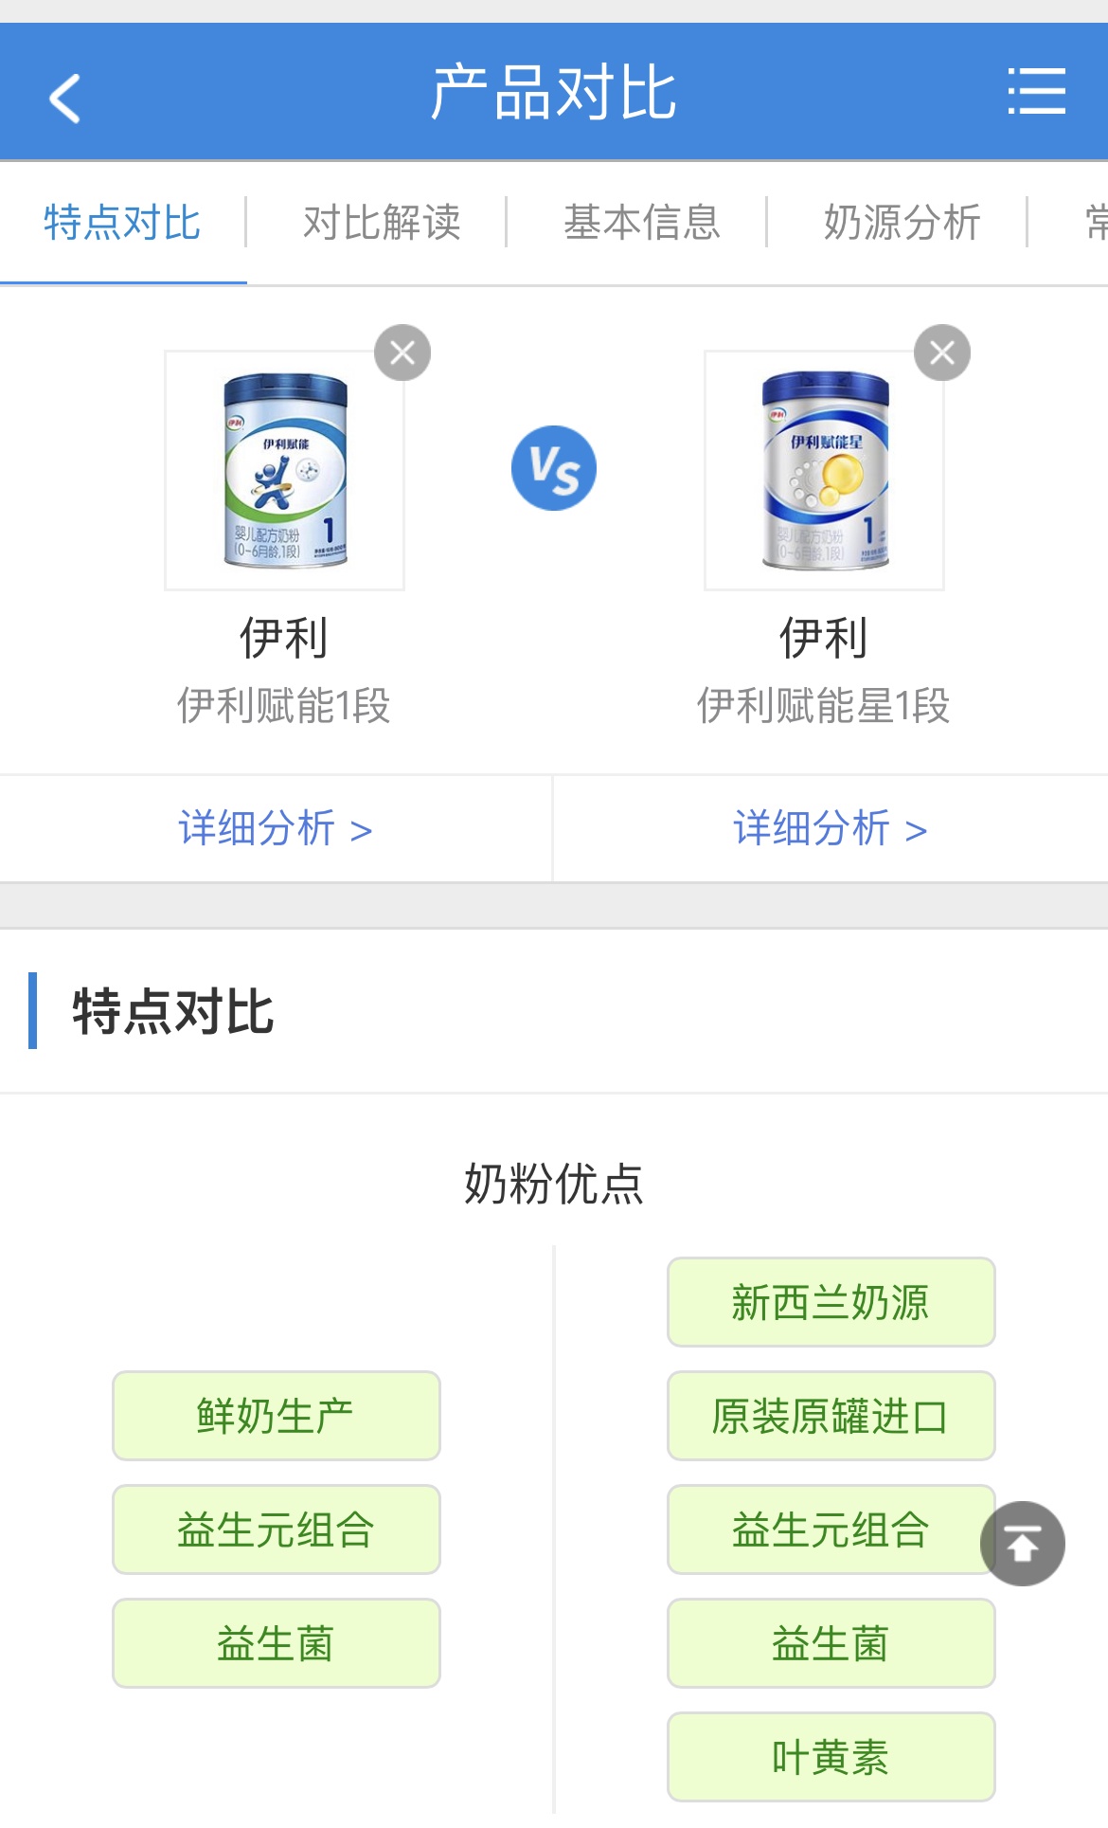This screenshot has height=1828, width=1108.
Task: Switch to the 对比解读 tab
Action: (x=382, y=224)
